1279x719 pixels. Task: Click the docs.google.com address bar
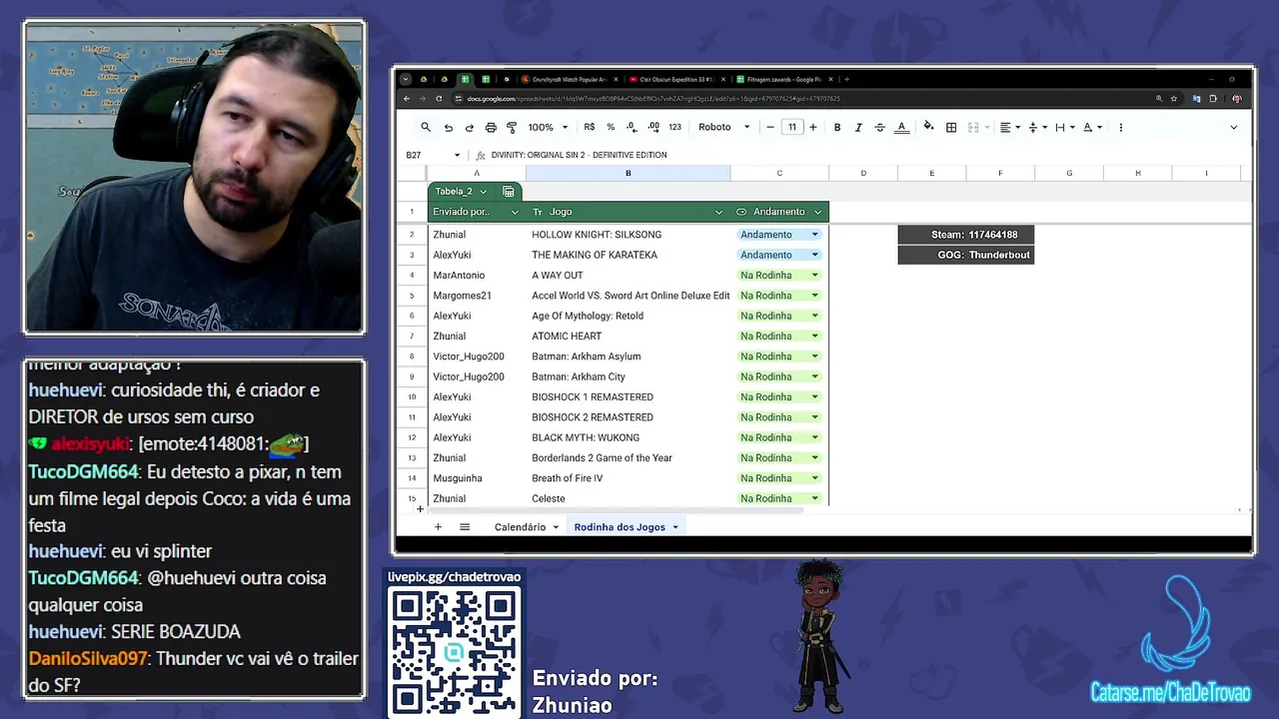[x=799, y=99]
